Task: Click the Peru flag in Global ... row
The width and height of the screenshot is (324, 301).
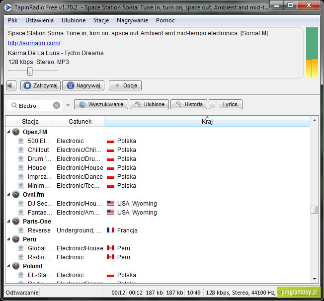Action: coord(110,248)
